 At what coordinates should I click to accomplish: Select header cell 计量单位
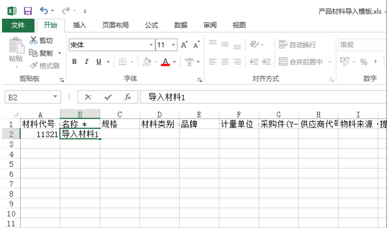click(239, 124)
